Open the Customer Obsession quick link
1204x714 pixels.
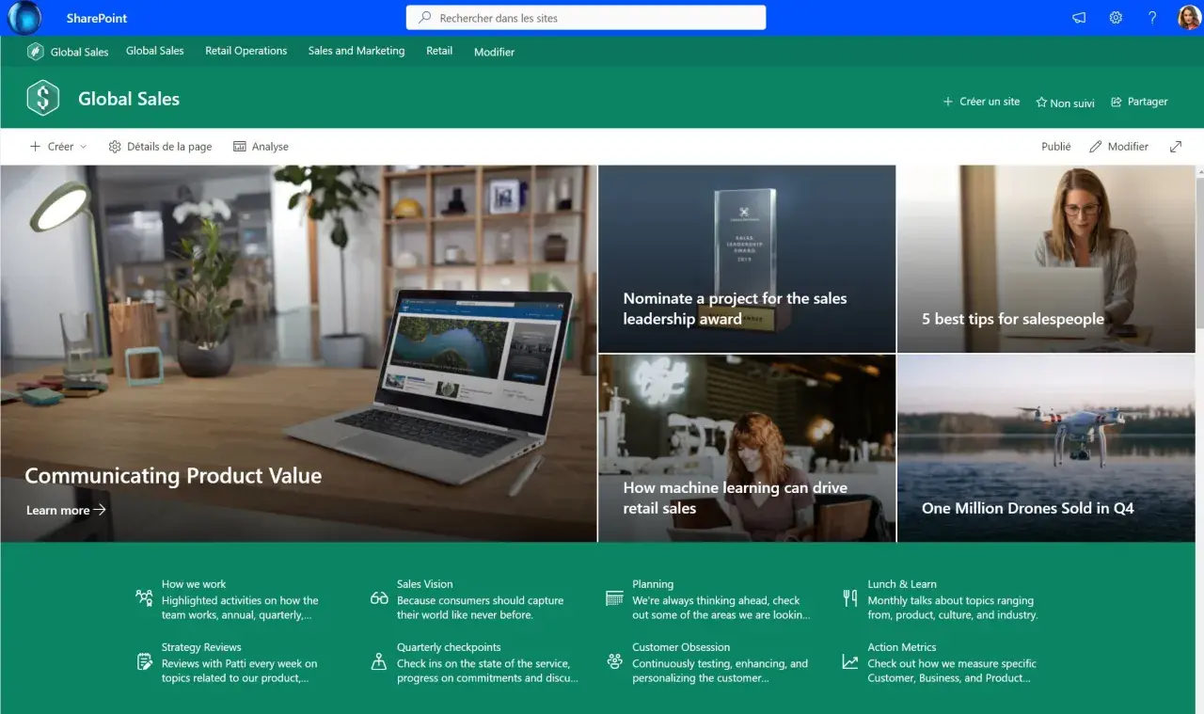(707, 662)
